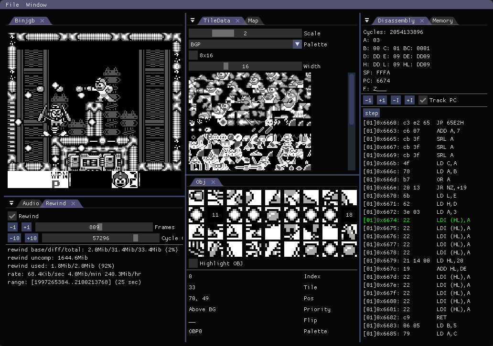Open the BGP Palette dropdown arrow

(297, 44)
